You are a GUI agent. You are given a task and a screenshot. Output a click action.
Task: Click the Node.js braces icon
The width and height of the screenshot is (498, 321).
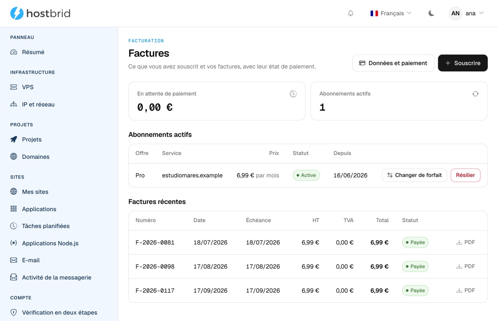click(14, 243)
